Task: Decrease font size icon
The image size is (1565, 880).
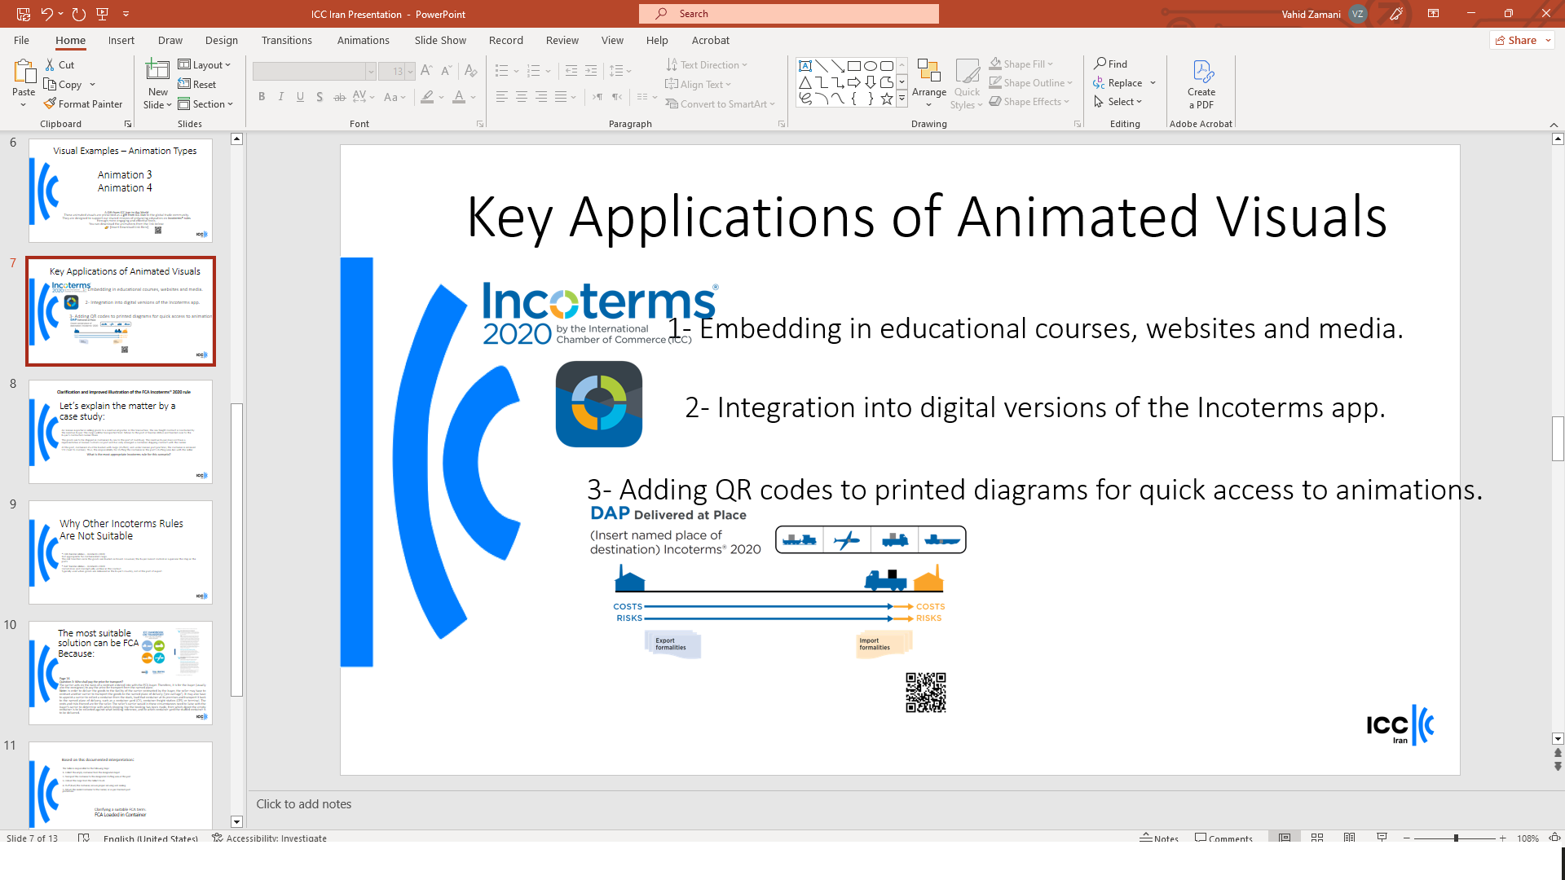Action: 446,72
